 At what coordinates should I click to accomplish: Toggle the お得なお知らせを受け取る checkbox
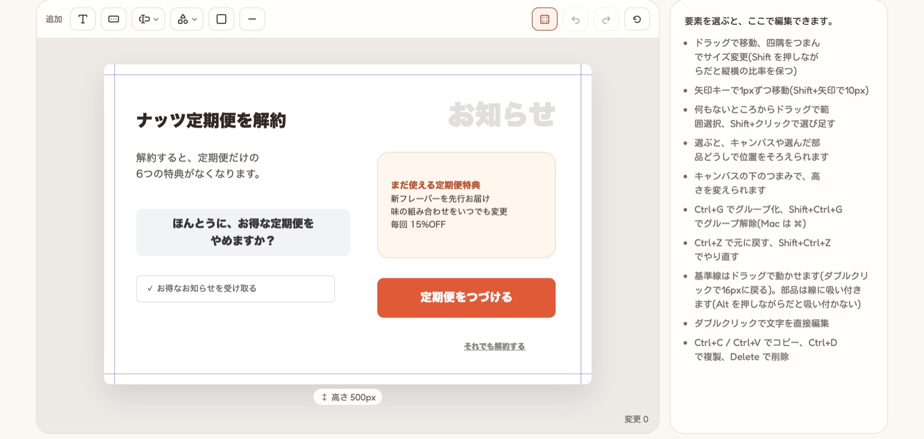236,288
